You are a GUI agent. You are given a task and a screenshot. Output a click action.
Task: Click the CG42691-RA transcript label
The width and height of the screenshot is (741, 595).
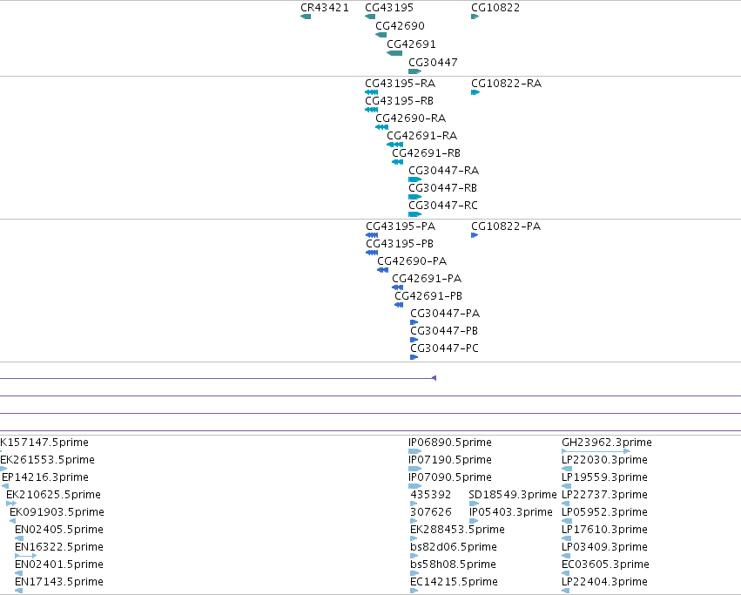422,136
